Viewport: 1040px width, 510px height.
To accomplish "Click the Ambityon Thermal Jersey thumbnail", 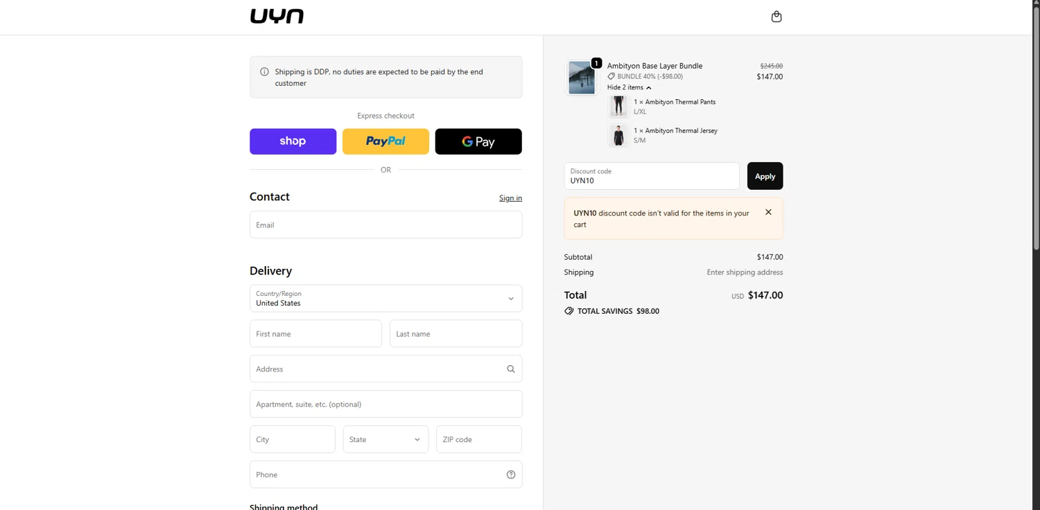I will 618,135.
